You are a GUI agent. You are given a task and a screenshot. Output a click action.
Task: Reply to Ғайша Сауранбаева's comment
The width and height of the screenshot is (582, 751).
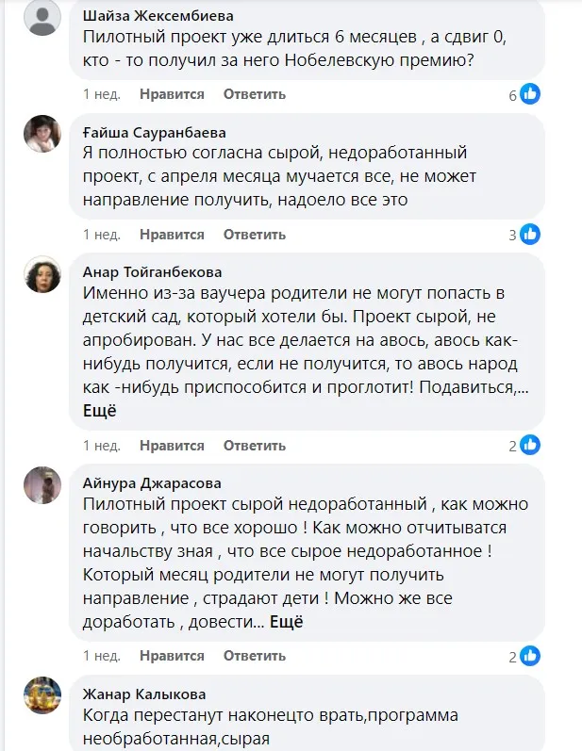click(x=254, y=235)
